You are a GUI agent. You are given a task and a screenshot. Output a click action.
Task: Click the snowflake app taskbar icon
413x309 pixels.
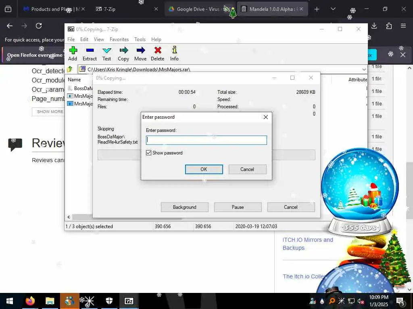(x=89, y=301)
